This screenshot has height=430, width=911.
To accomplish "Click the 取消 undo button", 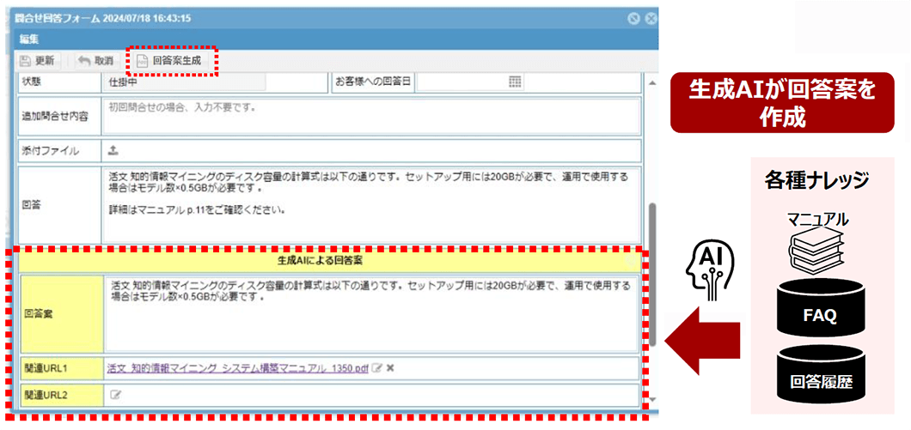I will coord(96,61).
